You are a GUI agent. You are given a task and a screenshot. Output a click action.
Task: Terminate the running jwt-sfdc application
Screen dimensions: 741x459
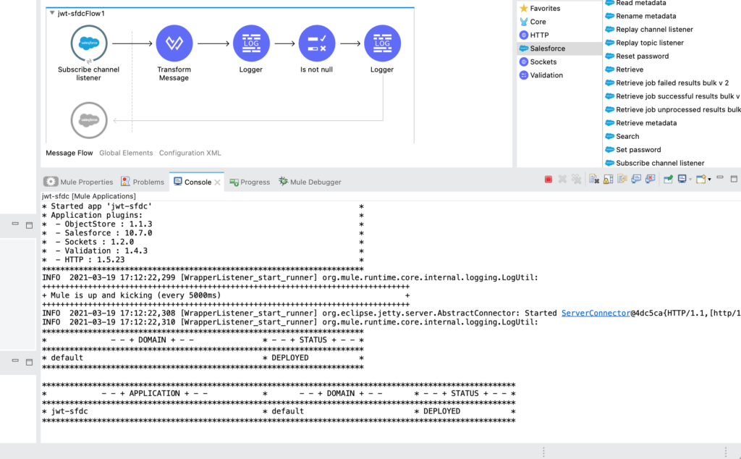tap(547, 179)
